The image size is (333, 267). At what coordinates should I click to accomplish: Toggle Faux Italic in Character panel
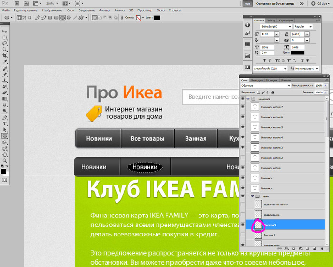(270, 60)
